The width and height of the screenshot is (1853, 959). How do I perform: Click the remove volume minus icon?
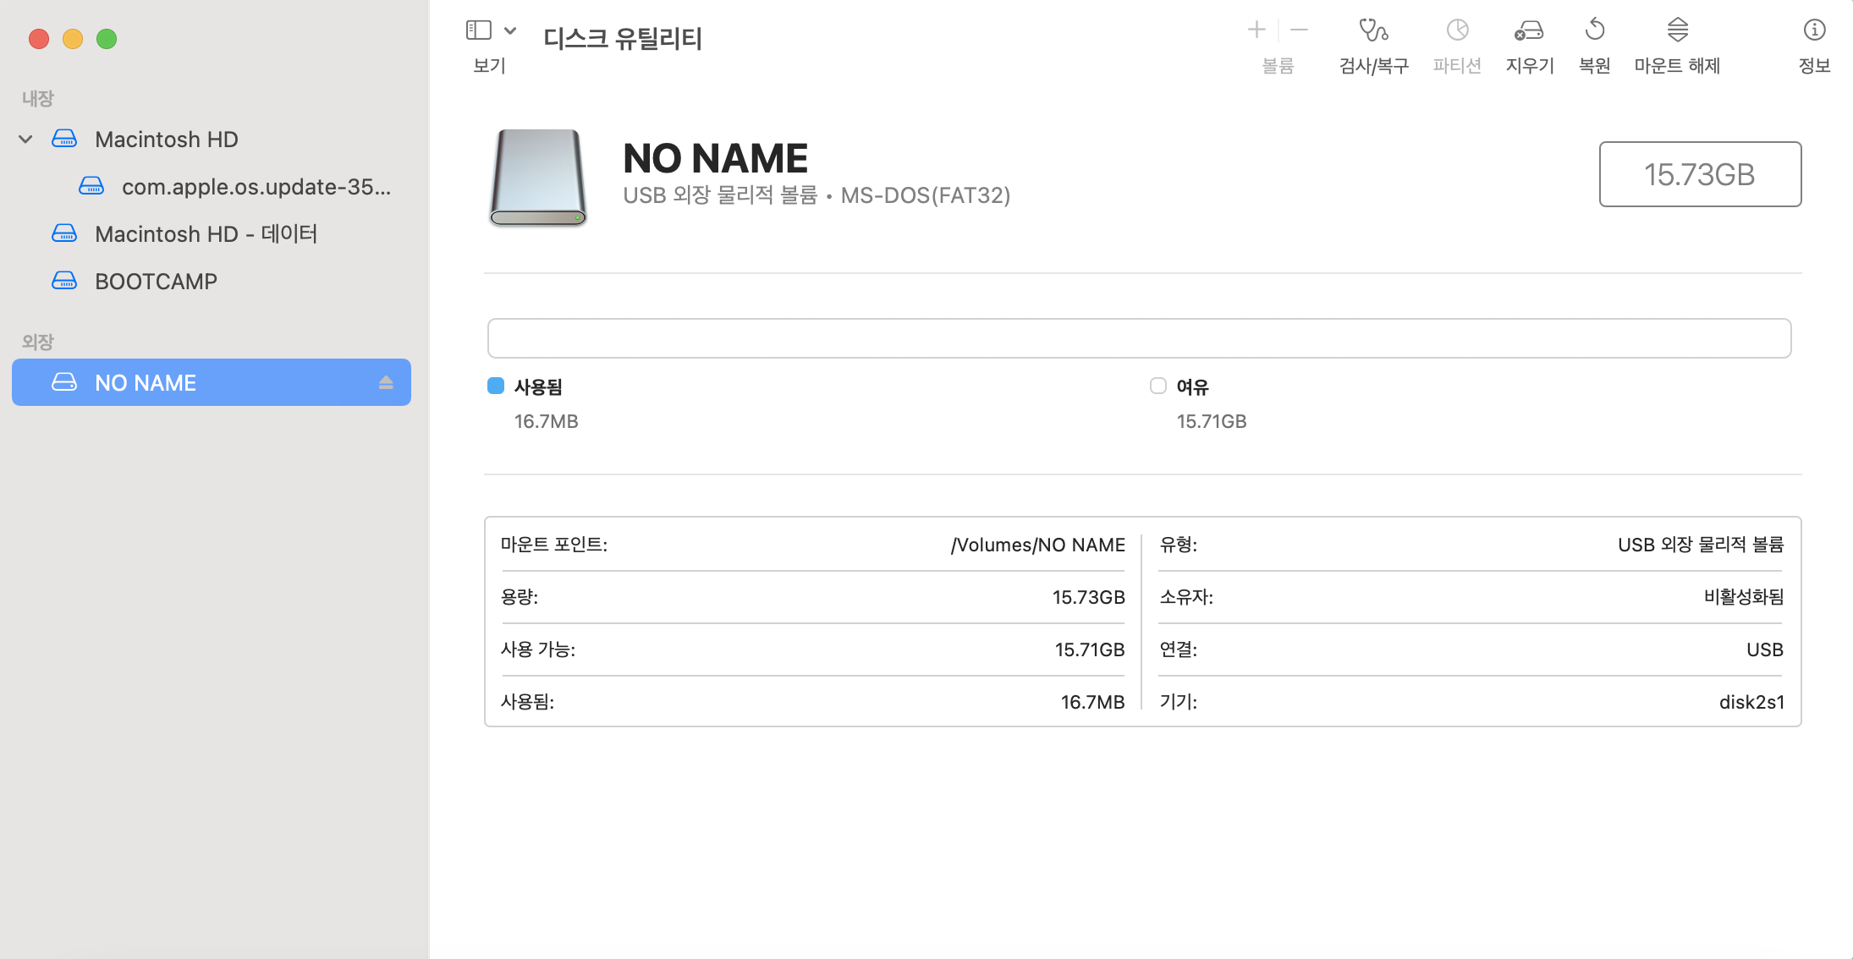[1300, 30]
